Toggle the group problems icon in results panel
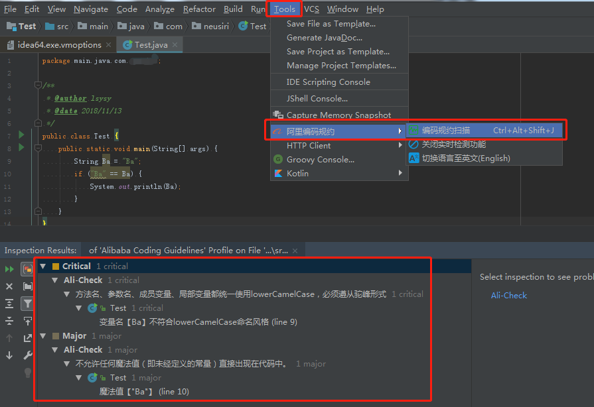 pyautogui.click(x=27, y=269)
